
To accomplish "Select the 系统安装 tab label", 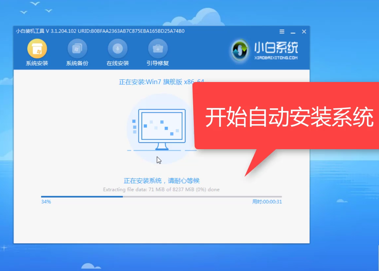I will [37, 64].
